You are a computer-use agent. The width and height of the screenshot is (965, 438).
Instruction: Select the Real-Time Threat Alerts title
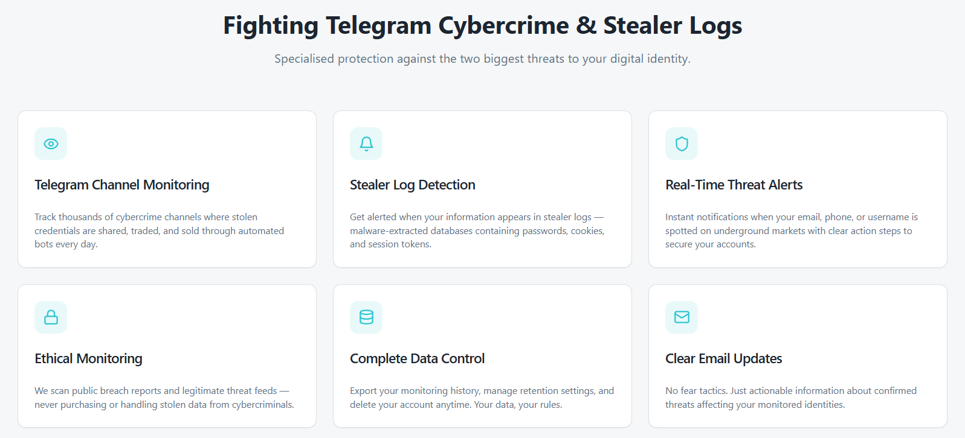coord(734,185)
